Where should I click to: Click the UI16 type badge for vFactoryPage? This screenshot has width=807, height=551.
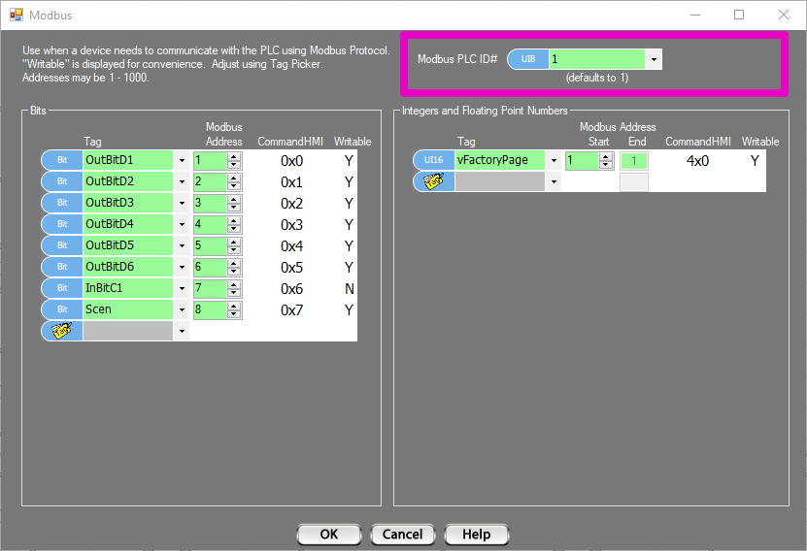tap(433, 160)
